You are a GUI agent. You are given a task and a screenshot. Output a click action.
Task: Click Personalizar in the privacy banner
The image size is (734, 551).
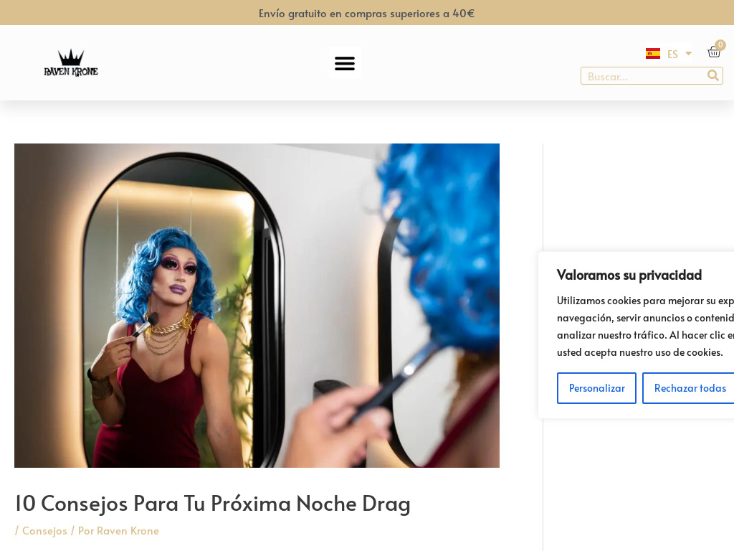[596, 387]
